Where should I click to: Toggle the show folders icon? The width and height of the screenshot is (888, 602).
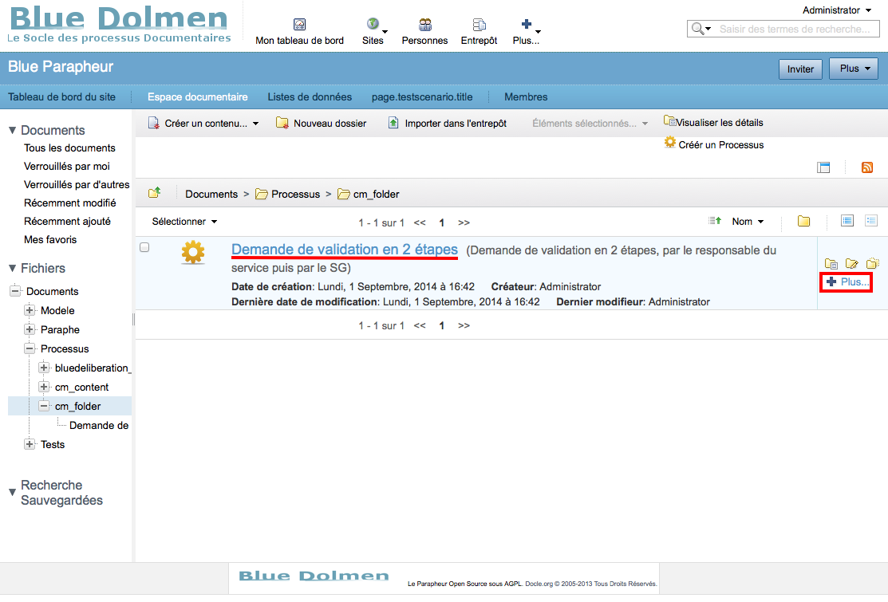(x=803, y=221)
